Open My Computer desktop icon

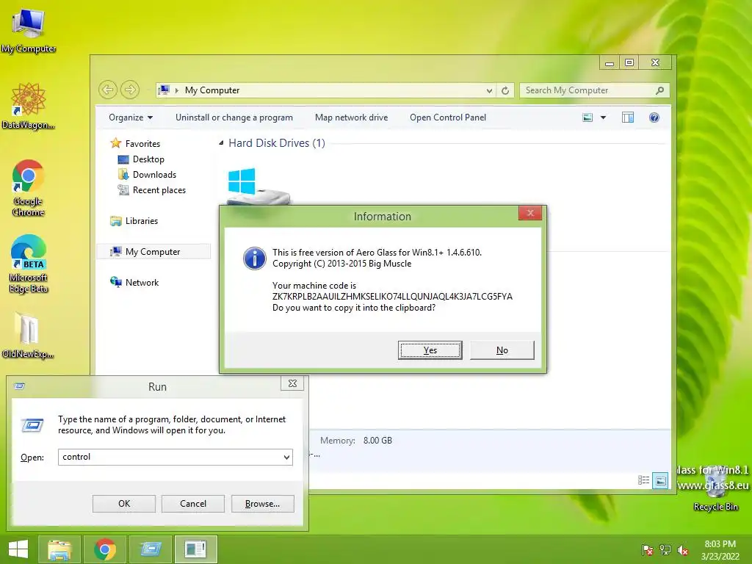pos(29,29)
